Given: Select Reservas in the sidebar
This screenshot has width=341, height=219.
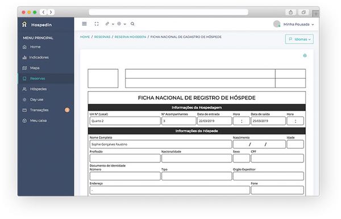Looking at the screenshot, I should tap(45, 79).
